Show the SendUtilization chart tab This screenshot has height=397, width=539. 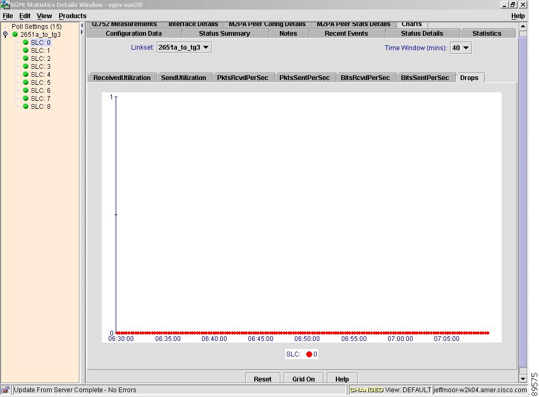(x=183, y=78)
